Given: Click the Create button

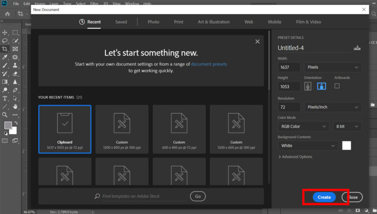Looking at the screenshot, I should (x=324, y=197).
